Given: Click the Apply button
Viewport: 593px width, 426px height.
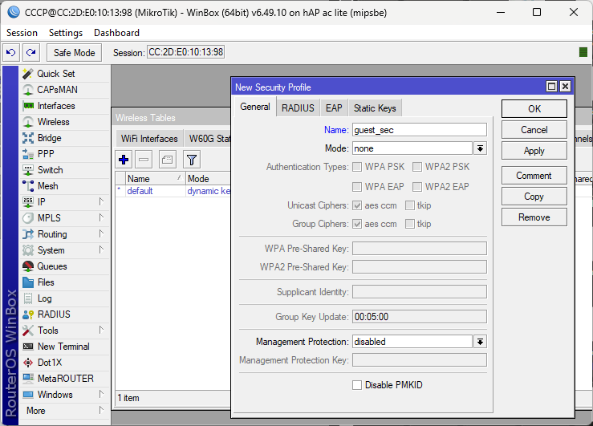Looking at the screenshot, I should (x=534, y=151).
